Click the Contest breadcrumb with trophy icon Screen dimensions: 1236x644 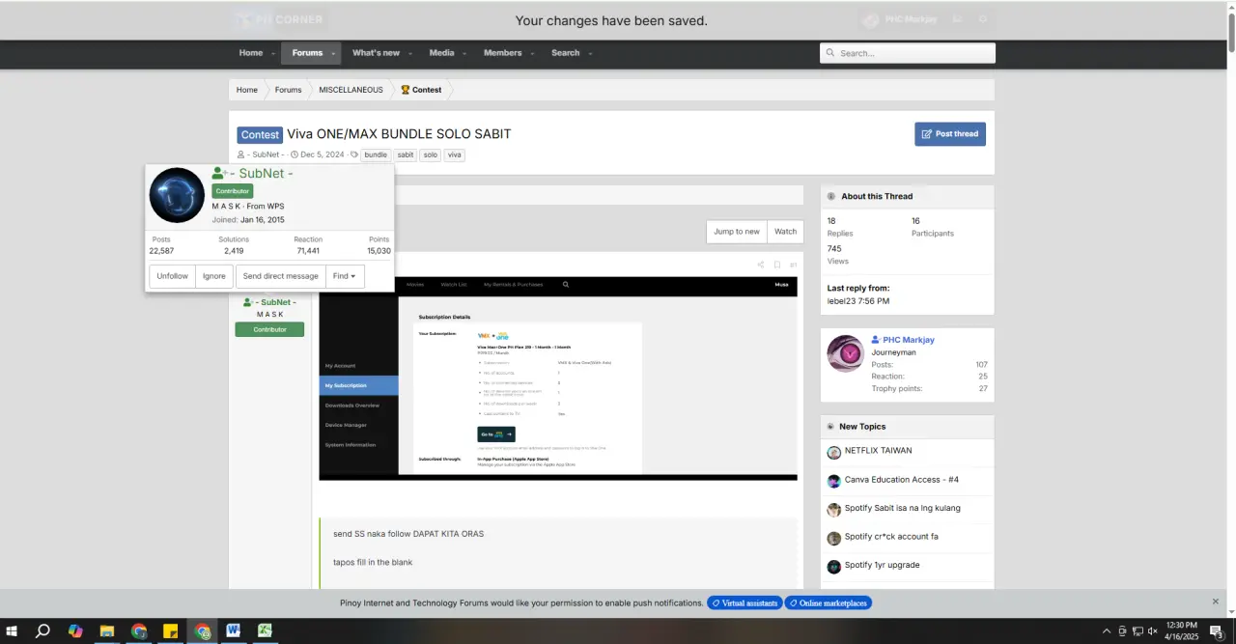(421, 90)
